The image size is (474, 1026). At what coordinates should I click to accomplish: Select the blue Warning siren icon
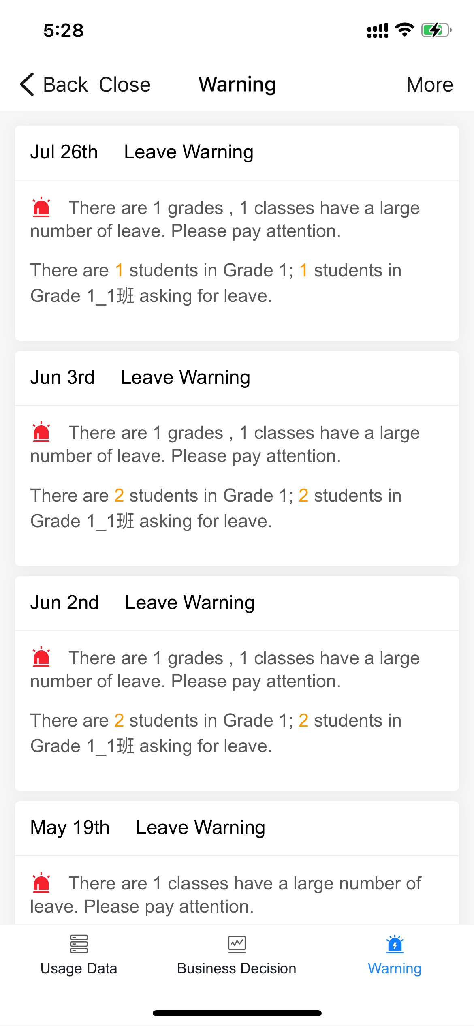395,944
